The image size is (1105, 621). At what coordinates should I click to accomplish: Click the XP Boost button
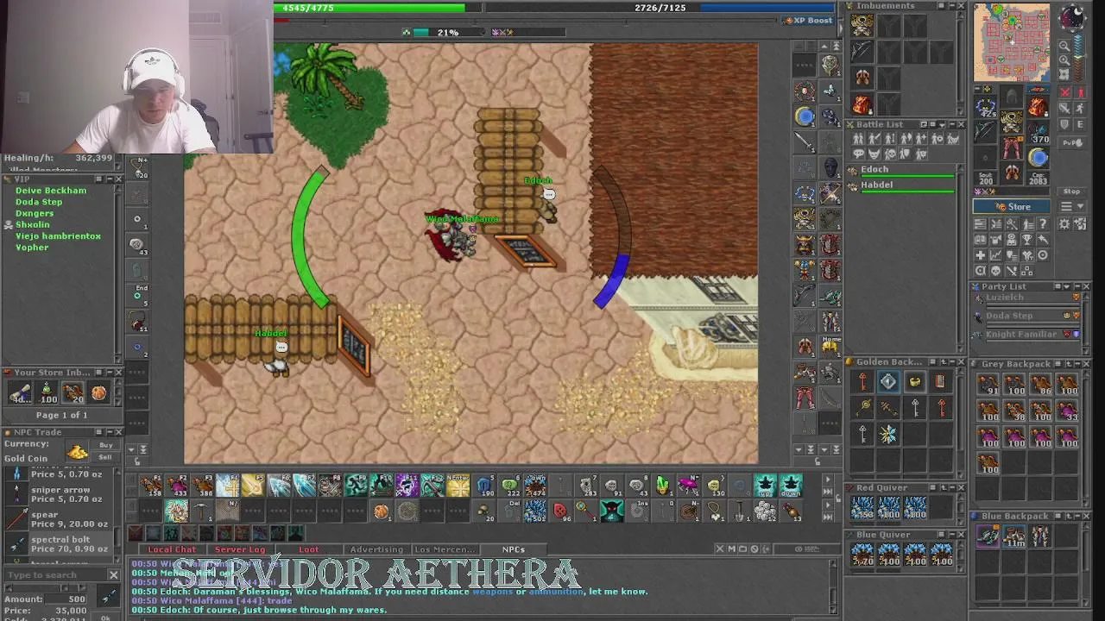[x=808, y=20]
